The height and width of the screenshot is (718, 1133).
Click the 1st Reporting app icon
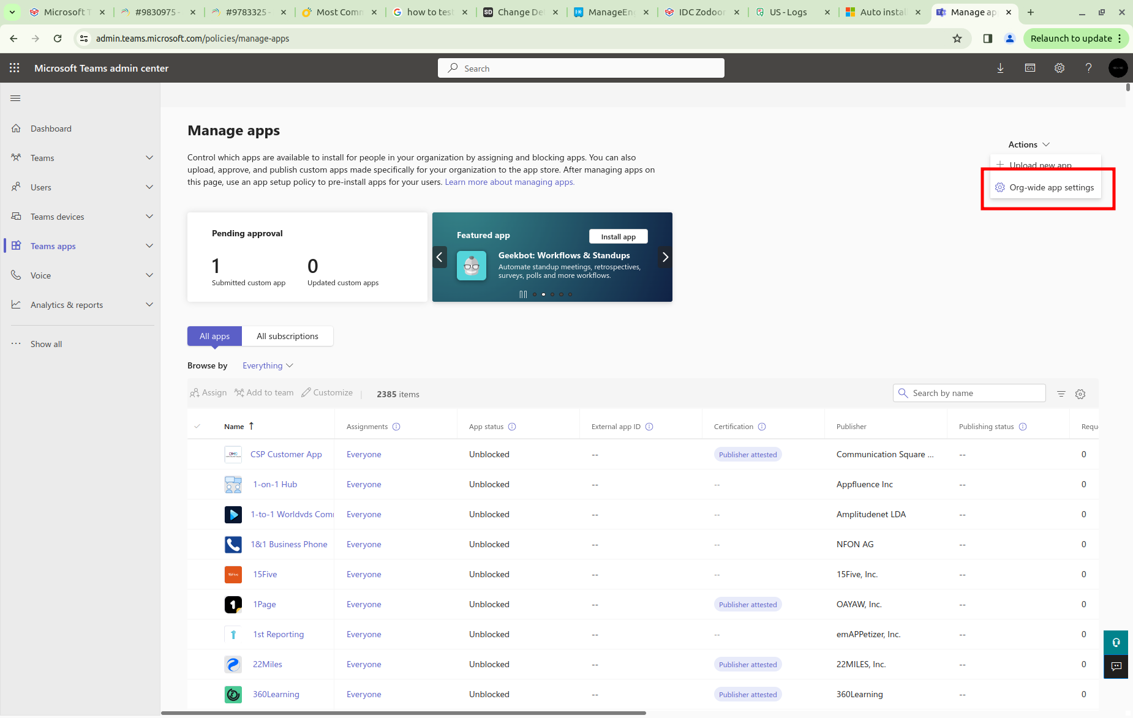pyautogui.click(x=233, y=634)
